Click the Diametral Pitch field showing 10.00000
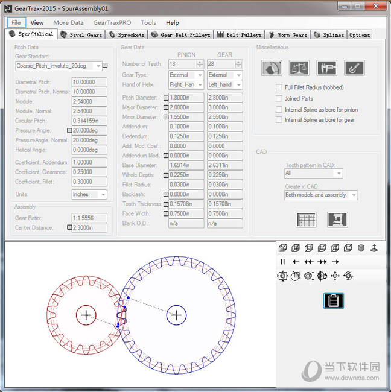Screen dimensions: 391x392 click(89, 82)
